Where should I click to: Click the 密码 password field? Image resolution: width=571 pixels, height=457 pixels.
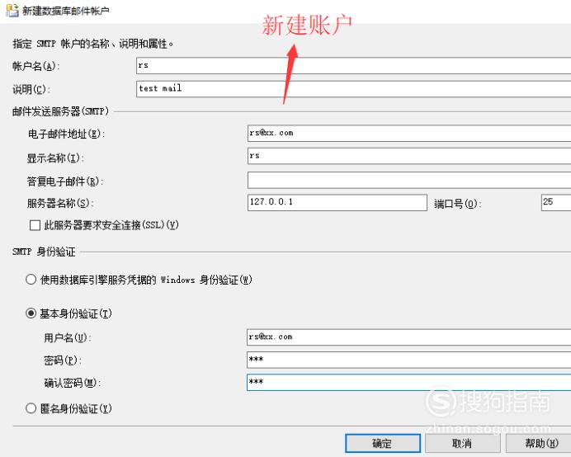click(409, 360)
